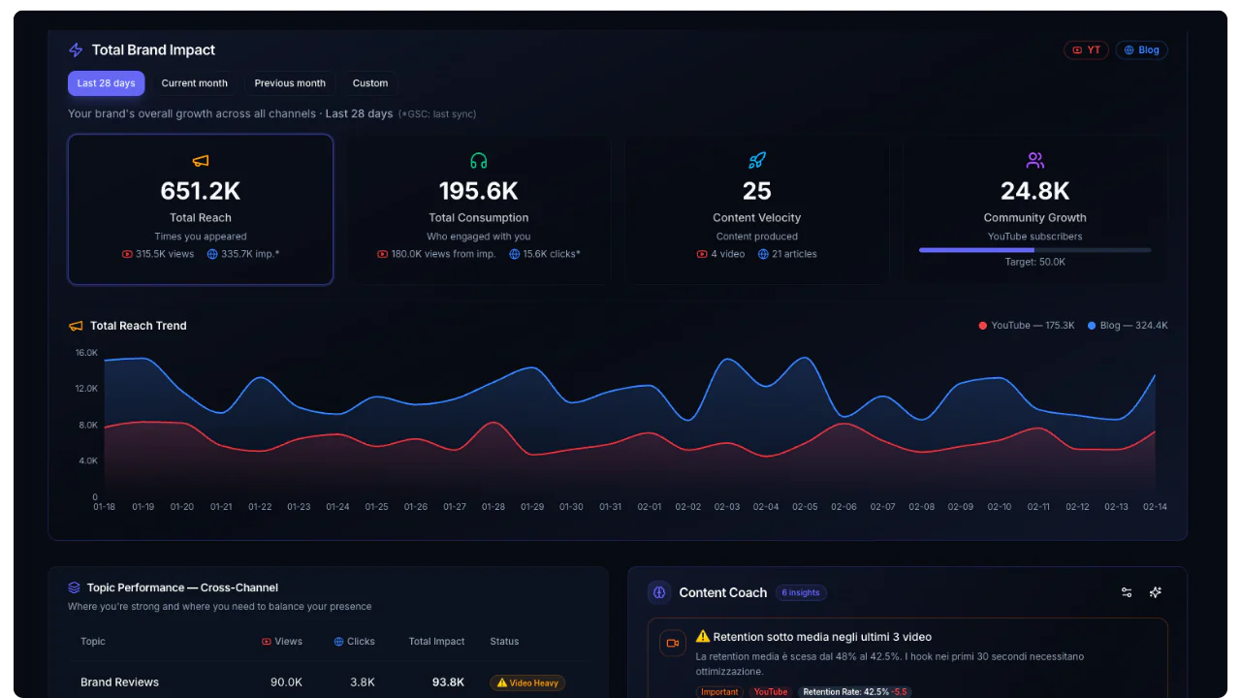
Task: Click the megaphone icon in Total Reach card
Action: pos(201,161)
